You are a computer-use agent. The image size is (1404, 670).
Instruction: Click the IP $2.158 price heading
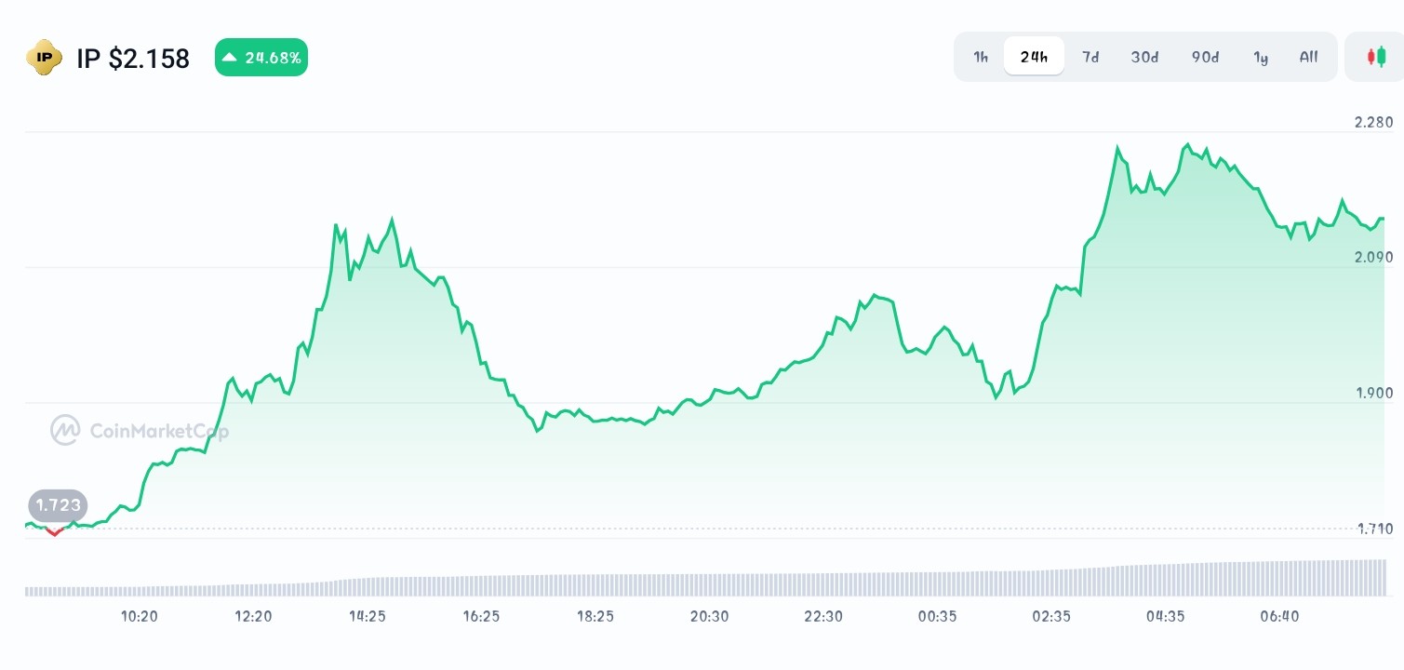coord(133,59)
